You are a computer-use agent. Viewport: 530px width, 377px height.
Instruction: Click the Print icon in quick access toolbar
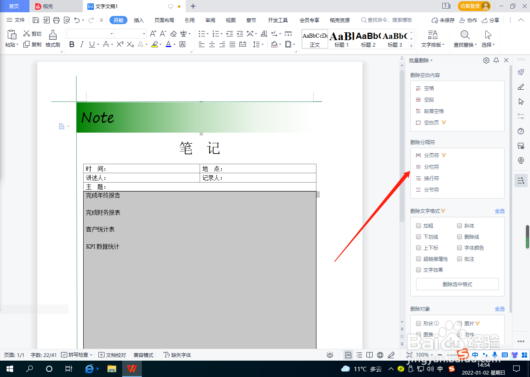(x=57, y=20)
